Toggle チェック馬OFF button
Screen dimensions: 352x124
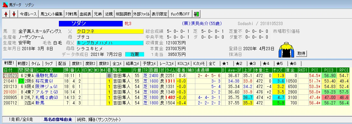180,14
